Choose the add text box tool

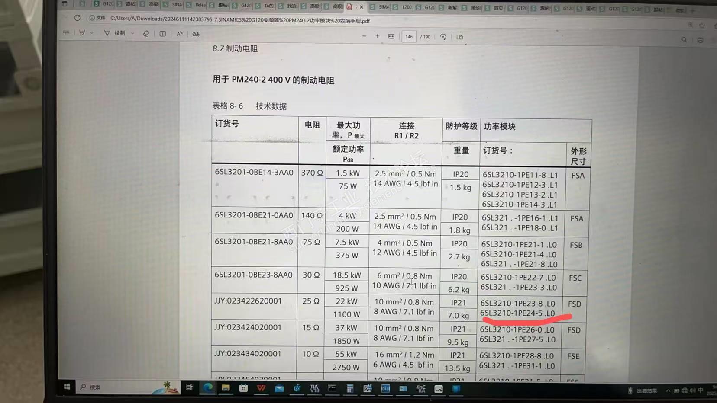click(x=162, y=34)
